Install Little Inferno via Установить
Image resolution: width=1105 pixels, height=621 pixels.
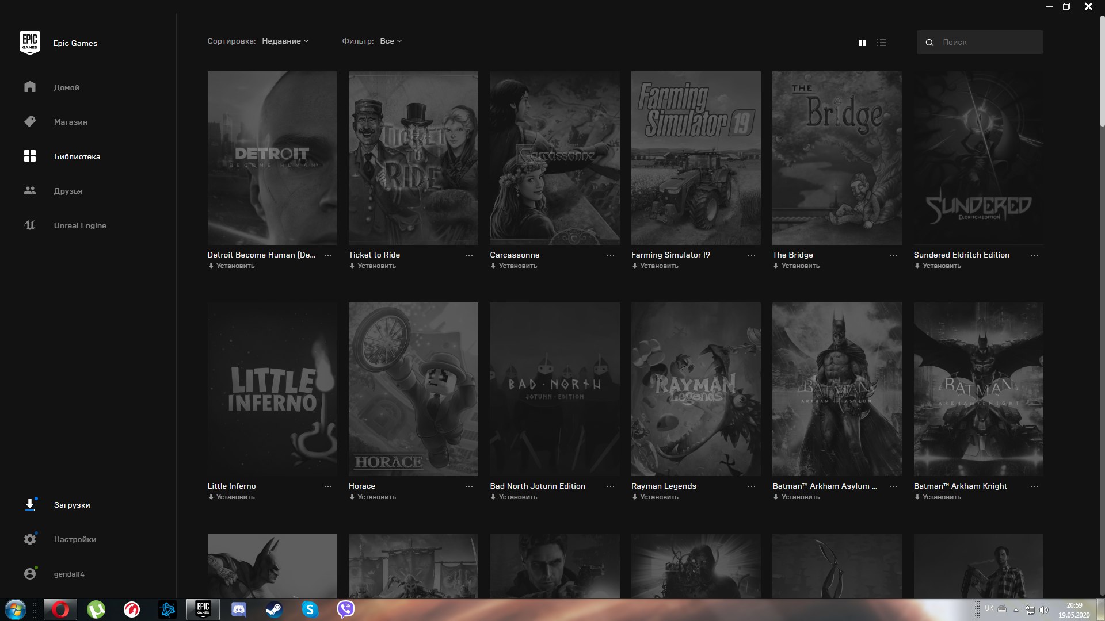(231, 497)
